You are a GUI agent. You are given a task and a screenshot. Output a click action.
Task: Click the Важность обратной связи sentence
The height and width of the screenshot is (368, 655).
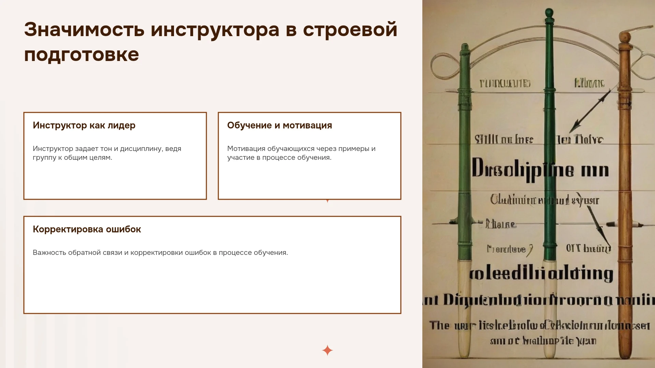pyautogui.click(x=160, y=252)
